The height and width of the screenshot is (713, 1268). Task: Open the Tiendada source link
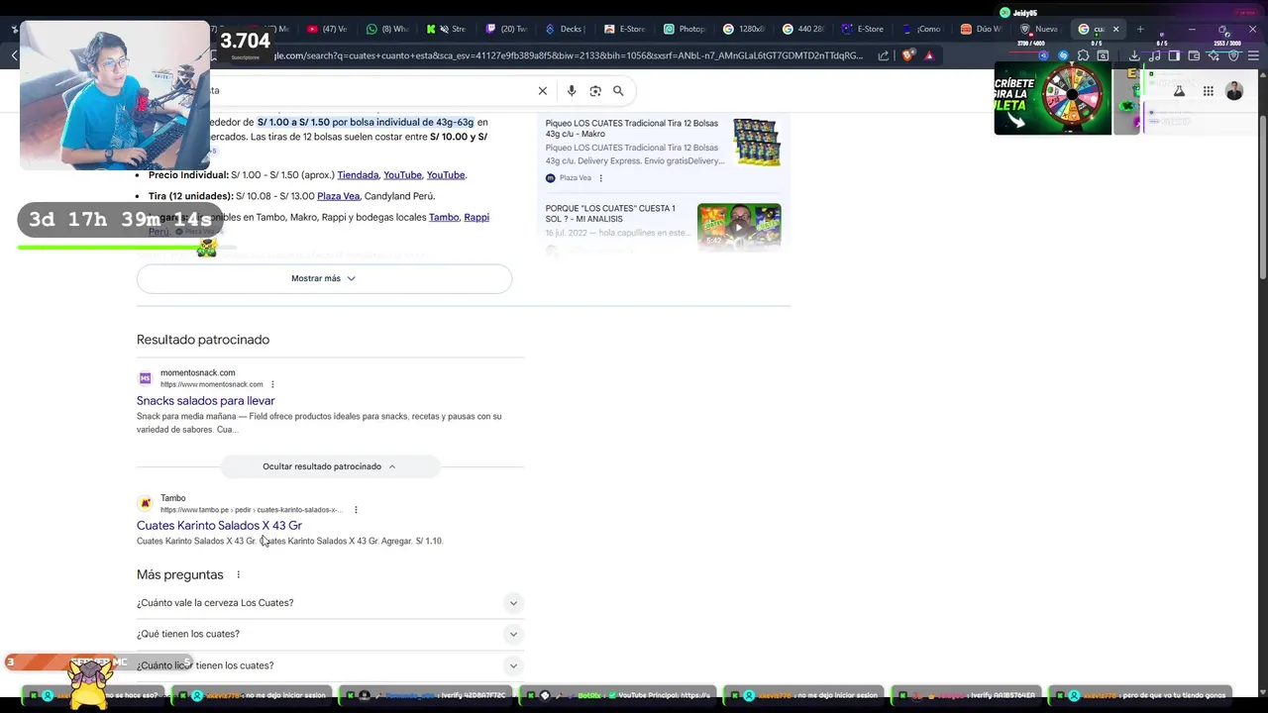(x=358, y=175)
